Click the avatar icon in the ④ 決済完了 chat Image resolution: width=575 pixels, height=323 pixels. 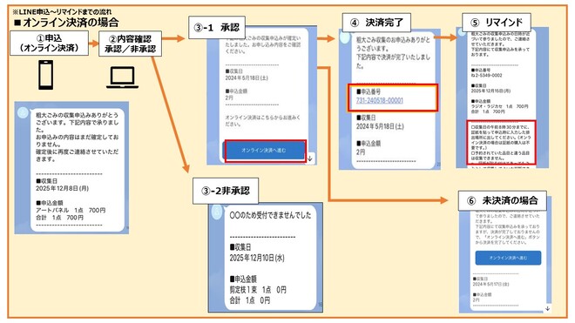tap(345, 37)
